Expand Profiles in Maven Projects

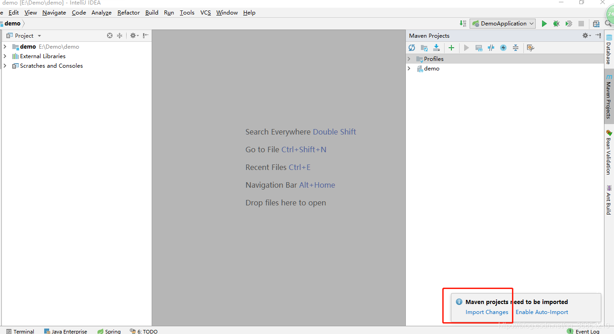[409, 59]
